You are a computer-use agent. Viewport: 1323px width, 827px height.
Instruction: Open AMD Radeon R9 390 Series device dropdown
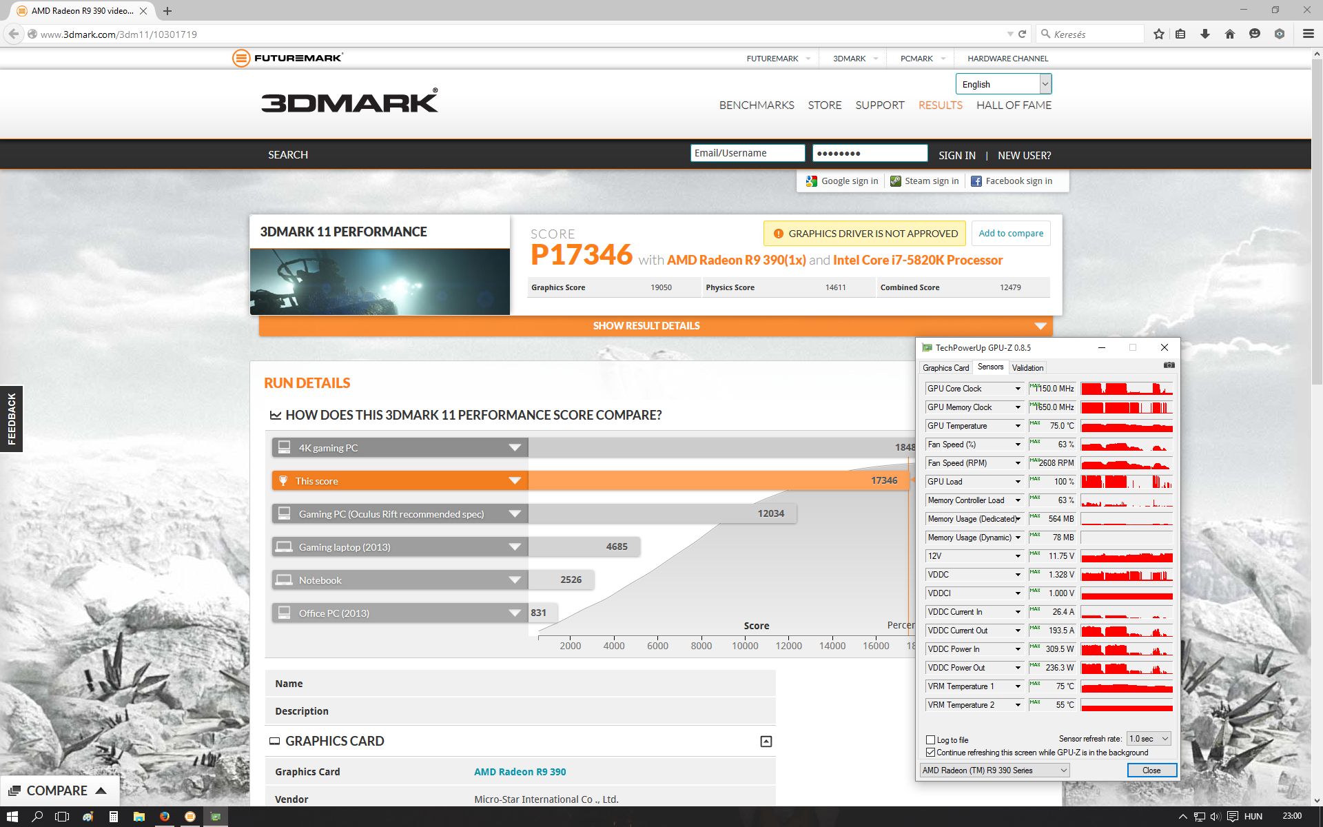pyautogui.click(x=994, y=770)
